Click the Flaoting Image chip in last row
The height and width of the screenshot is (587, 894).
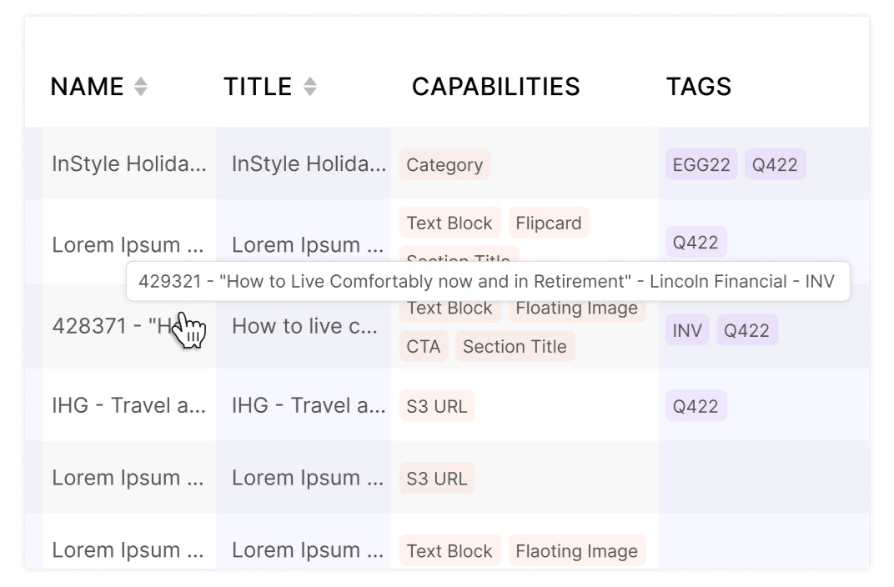point(576,551)
